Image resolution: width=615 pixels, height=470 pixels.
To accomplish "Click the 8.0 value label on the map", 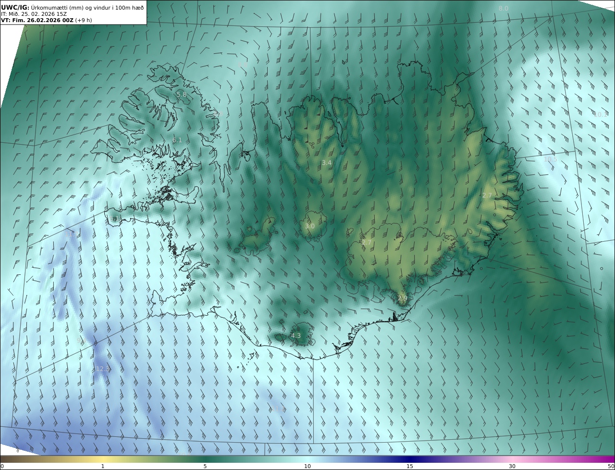I will pos(503,9).
